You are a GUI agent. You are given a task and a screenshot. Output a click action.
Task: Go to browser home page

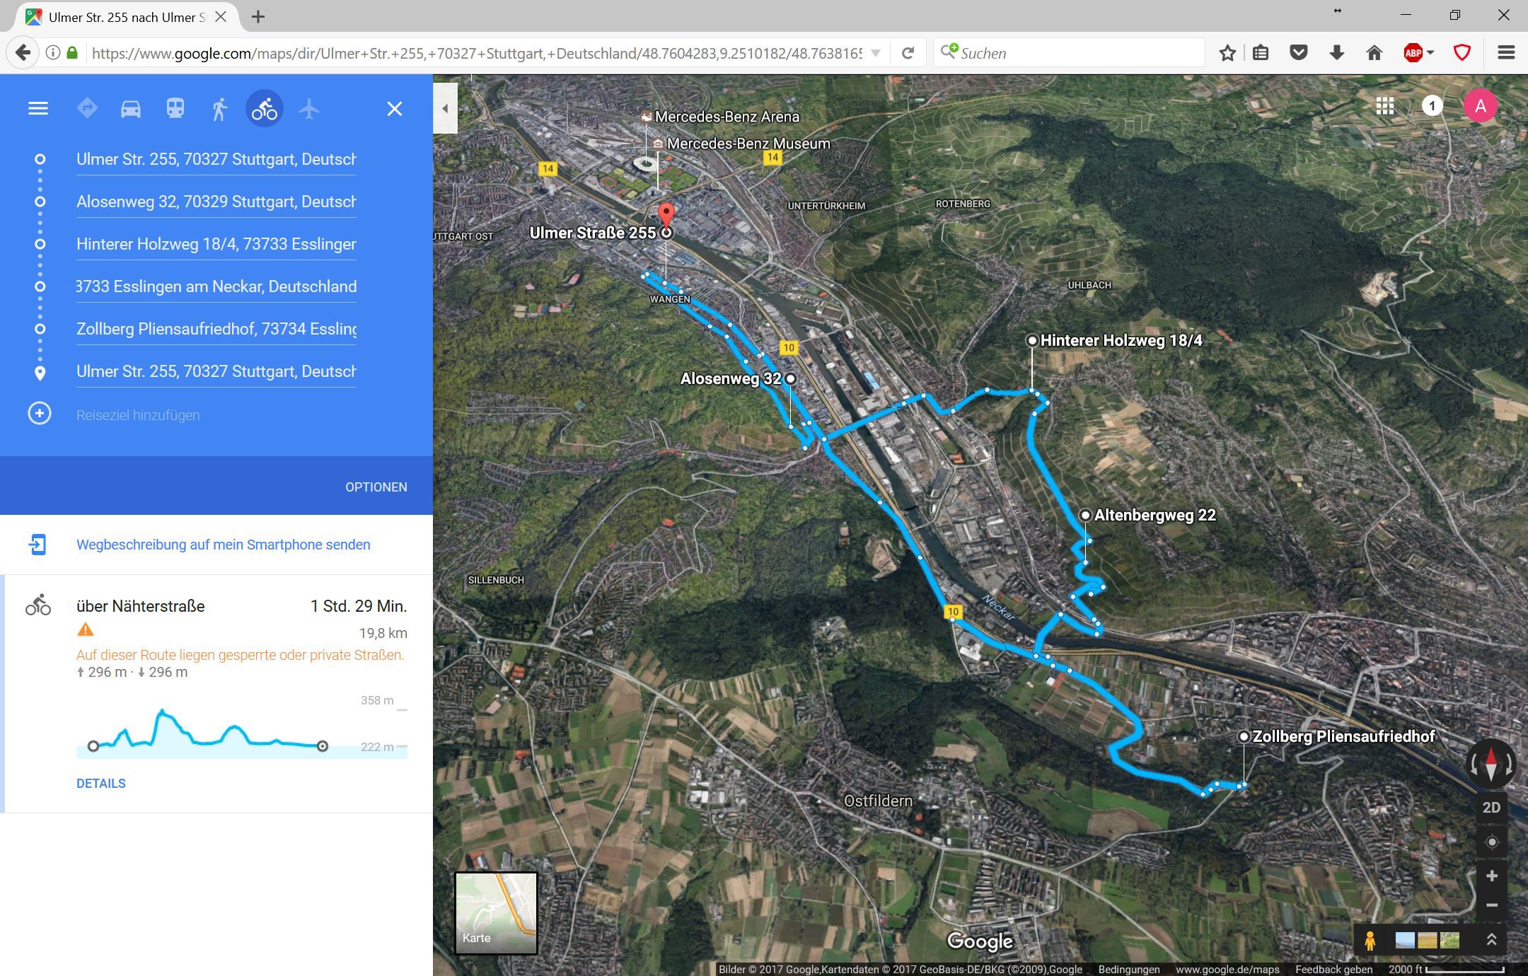point(1374,53)
